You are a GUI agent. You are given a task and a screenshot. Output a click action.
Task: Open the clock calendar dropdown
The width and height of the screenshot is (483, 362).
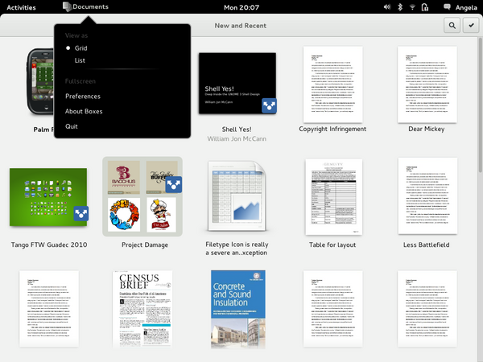click(241, 7)
